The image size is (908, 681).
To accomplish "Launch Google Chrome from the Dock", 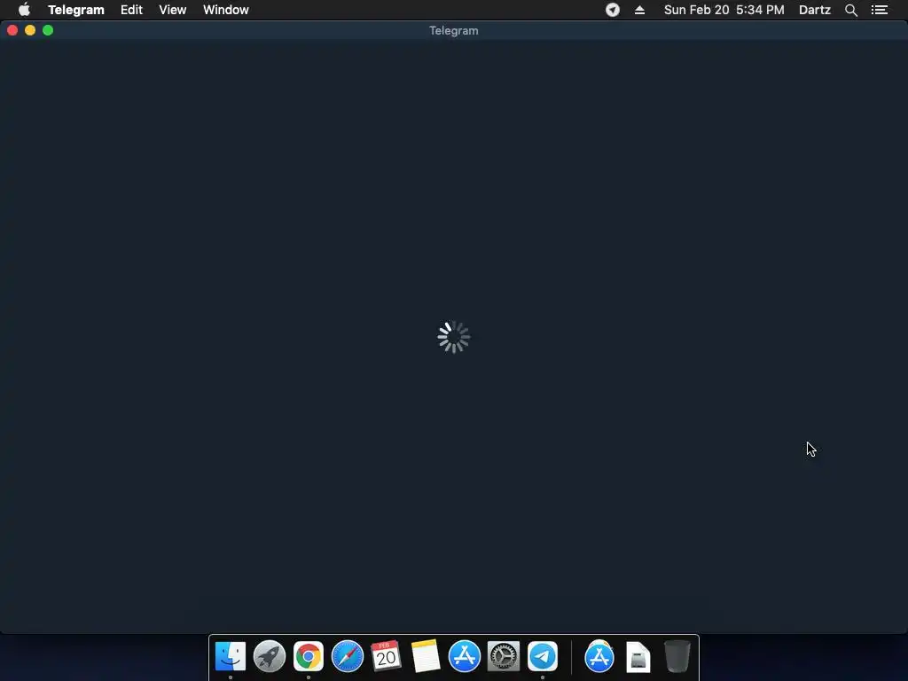I will [x=308, y=656].
